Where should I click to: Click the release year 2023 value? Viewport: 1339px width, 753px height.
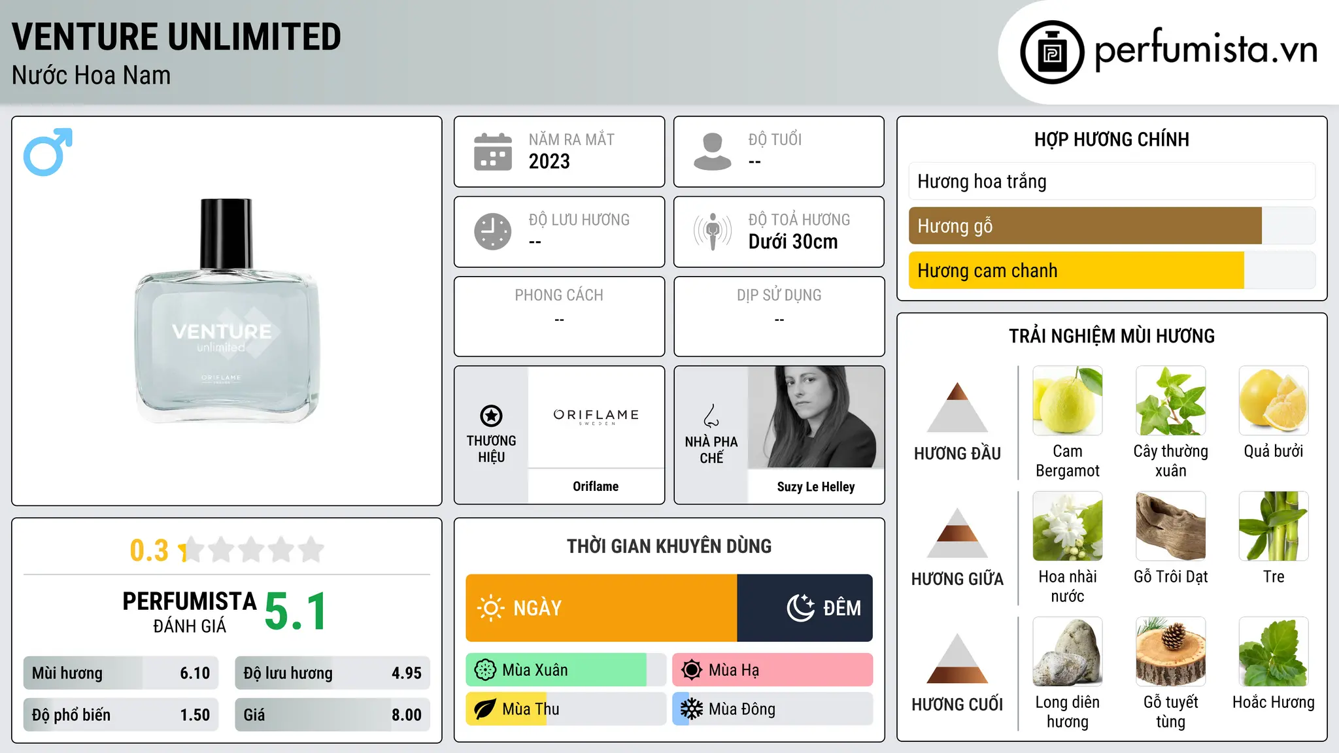pyautogui.click(x=549, y=161)
